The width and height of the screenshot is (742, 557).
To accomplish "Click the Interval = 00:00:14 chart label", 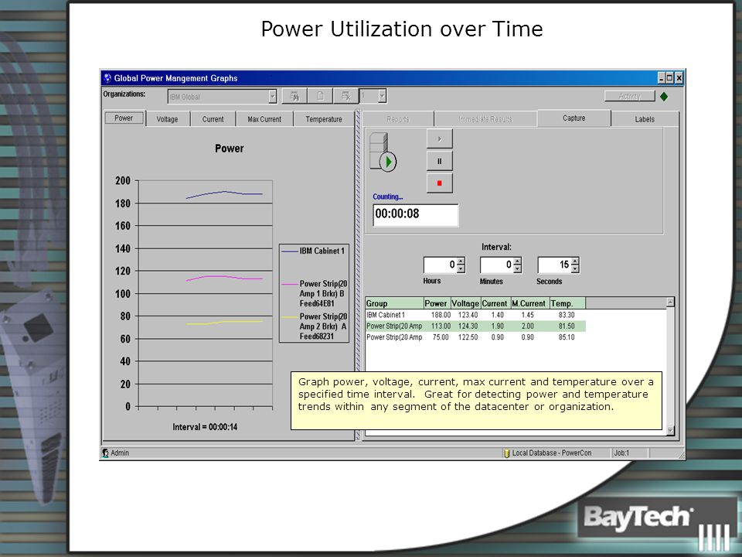I will (205, 427).
